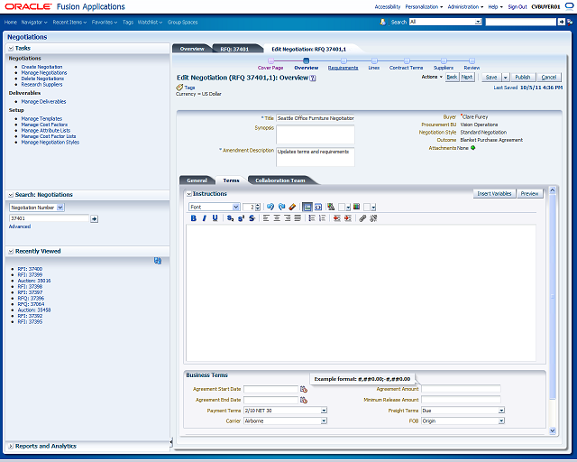The width and height of the screenshot is (577, 462).
Task: Switch to rich text editing mode
Action: point(307,207)
